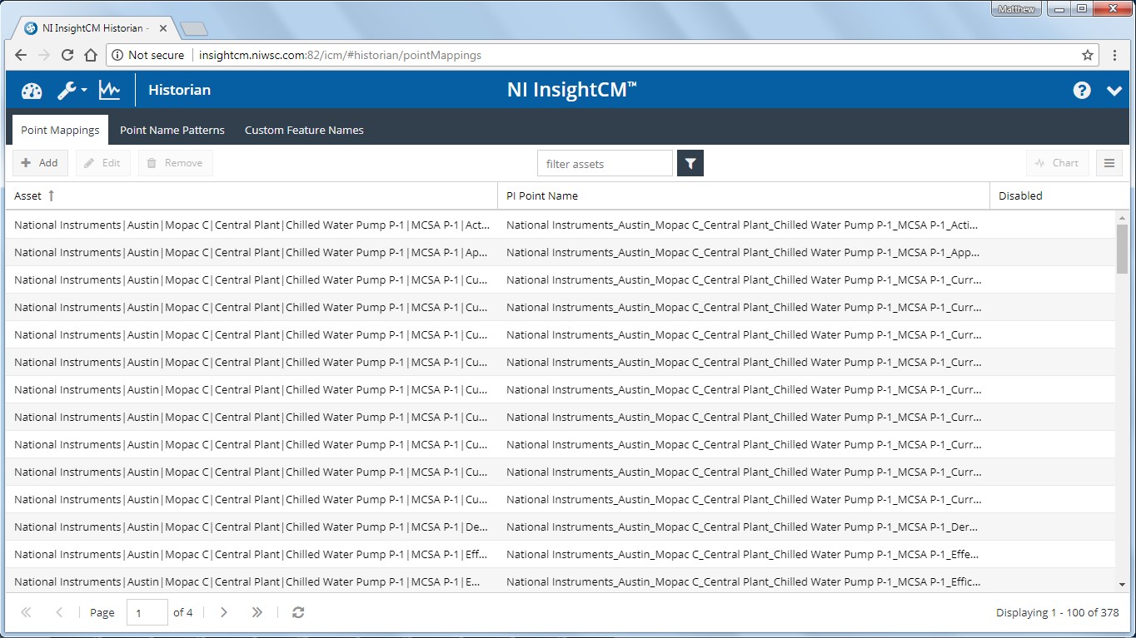Click the help question mark icon

click(1081, 91)
